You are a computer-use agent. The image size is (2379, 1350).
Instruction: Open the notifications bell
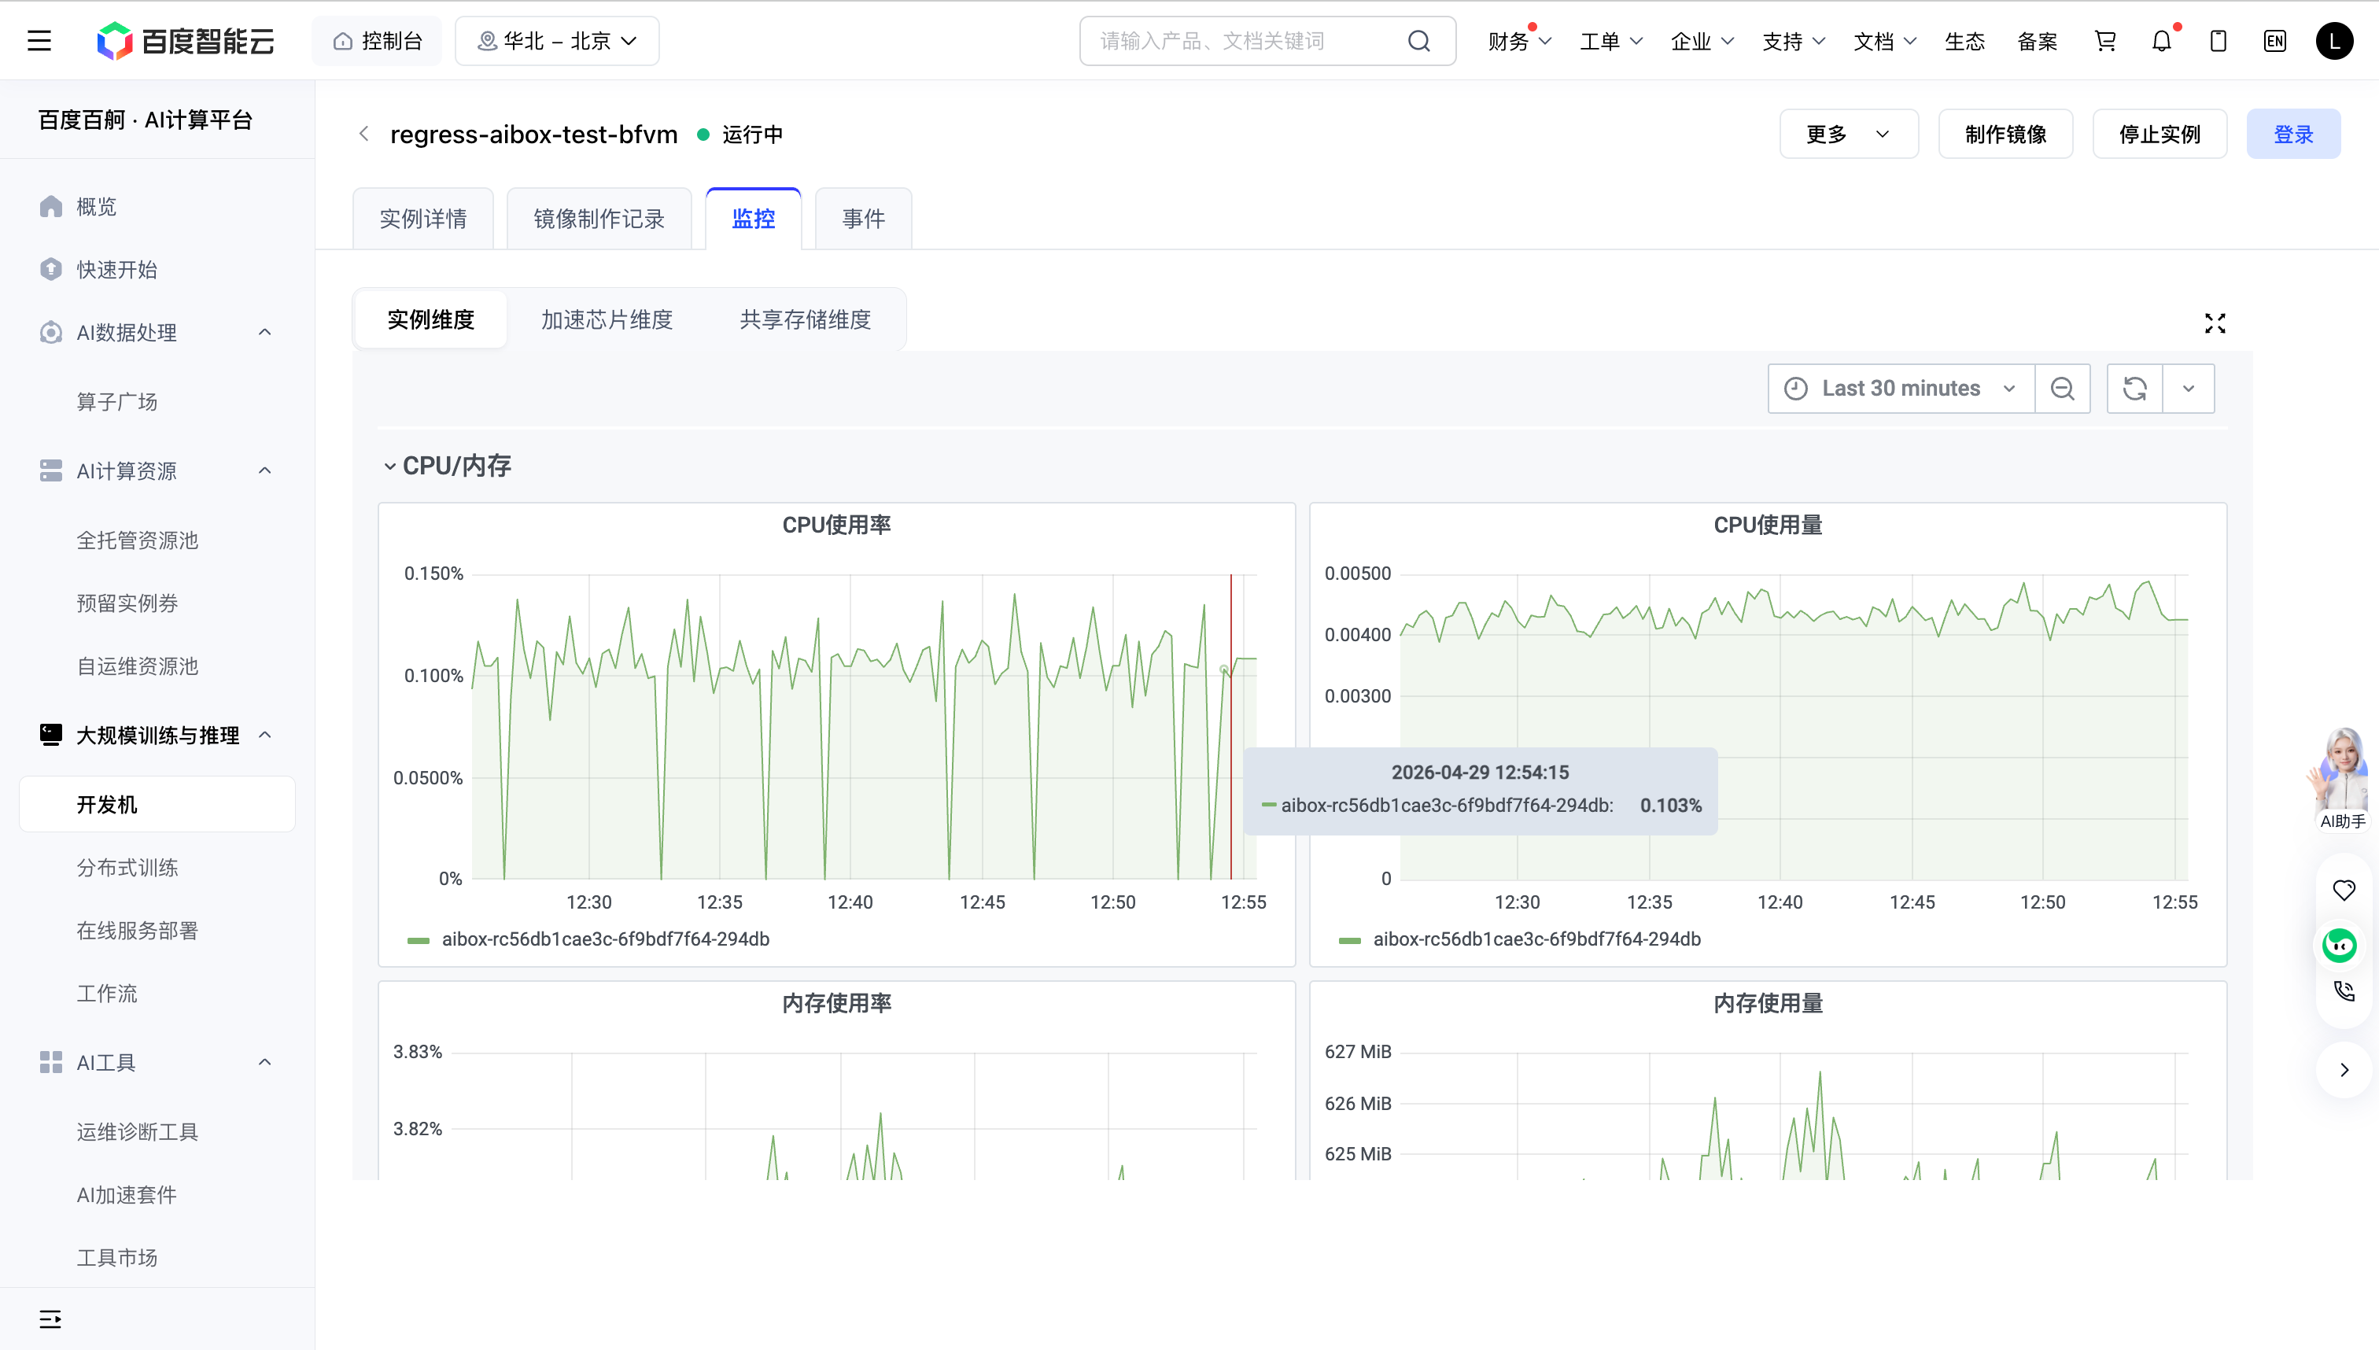tap(2162, 41)
